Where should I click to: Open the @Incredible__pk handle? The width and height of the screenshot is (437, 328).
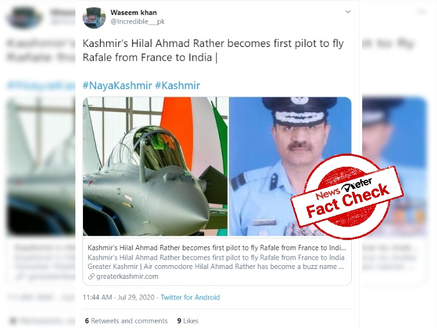coord(138,21)
